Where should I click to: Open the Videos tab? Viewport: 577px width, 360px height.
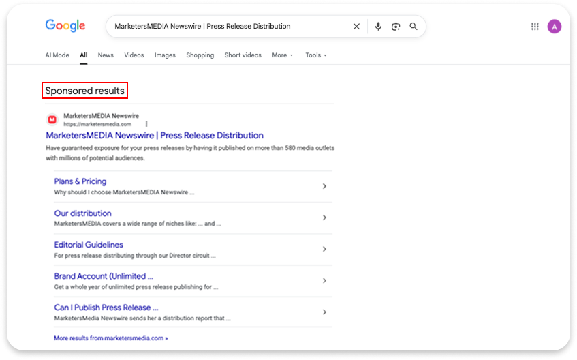click(x=134, y=55)
